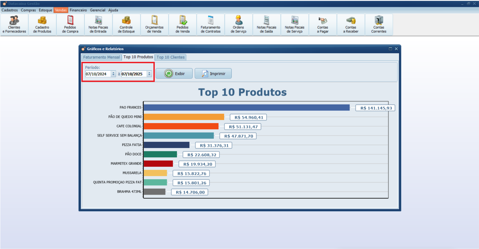Click the start date field 07/10/2024

pos(98,74)
